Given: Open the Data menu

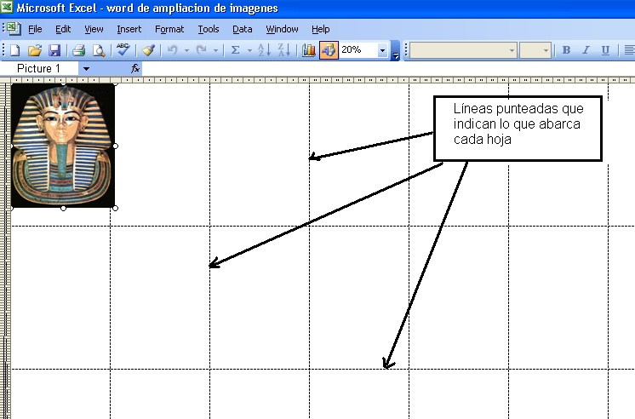Looking at the screenshot, I should tap(243, 29).
